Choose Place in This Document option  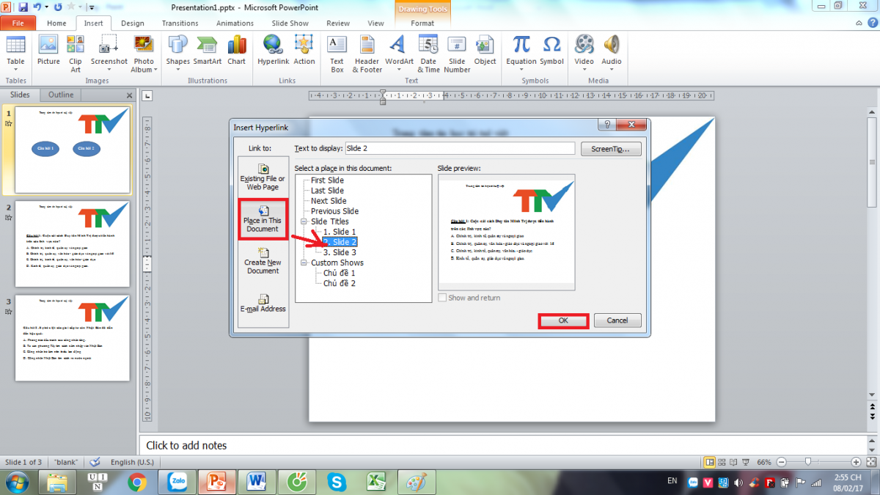(x=263, y=219)
